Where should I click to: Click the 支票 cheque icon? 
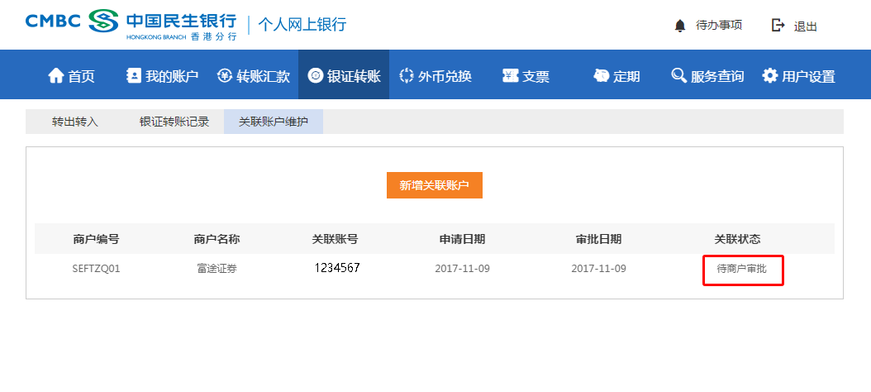tap(511, 75)
